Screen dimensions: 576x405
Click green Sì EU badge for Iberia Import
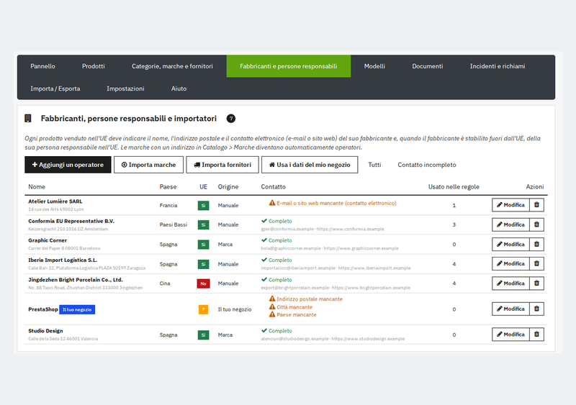click(203, 264)
